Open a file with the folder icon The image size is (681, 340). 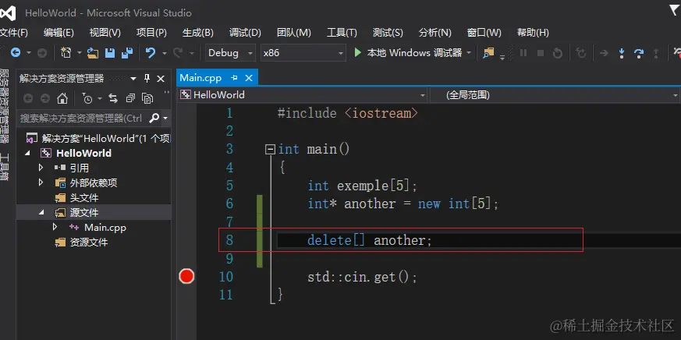93,53
